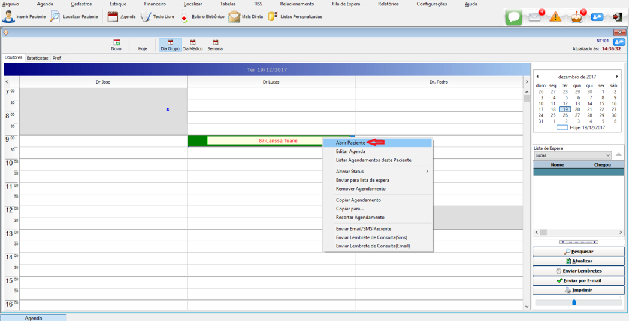
Task: Click the yellow warning triangle alert icon
Action: pos(555,17)
